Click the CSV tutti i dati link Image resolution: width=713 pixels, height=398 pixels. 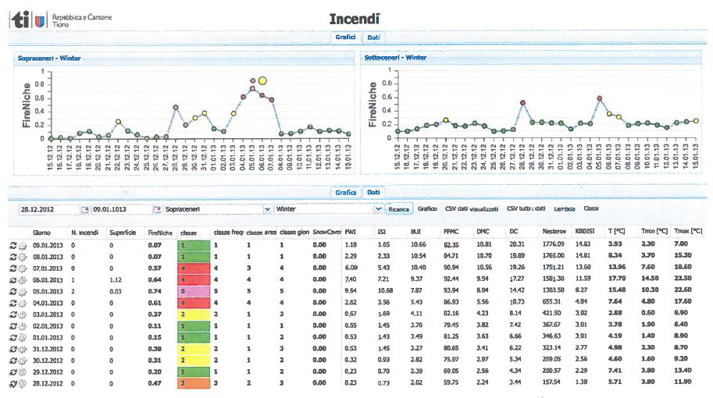coord(525,209)
